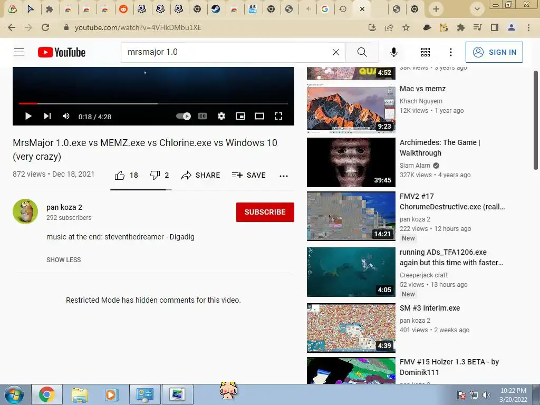Enable miniplayer mode icon

pyautogui.click(x=240, y=117)
